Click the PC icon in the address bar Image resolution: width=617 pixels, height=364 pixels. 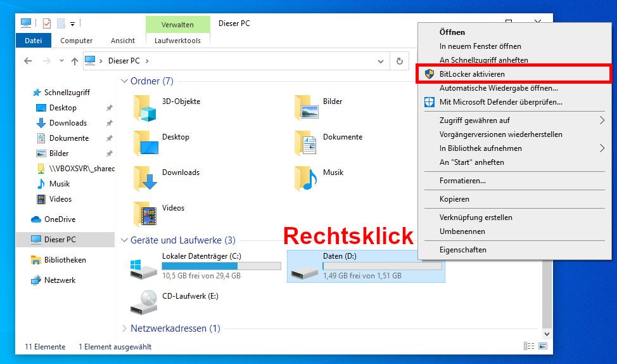pyautogui.click(x=90, y=61)
